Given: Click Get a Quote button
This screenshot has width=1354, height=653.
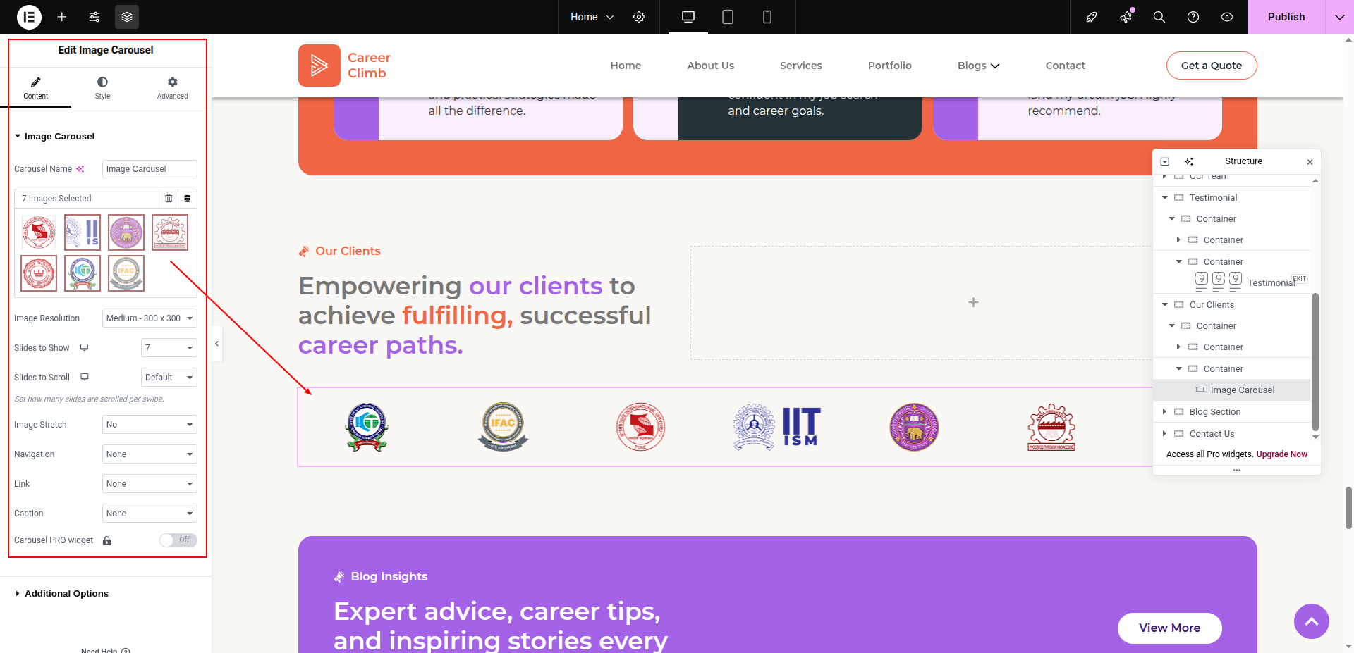Looking at the screenshot, I should (1212, 66).
